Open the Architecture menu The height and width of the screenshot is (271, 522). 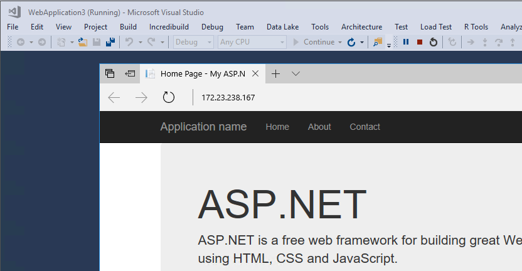[x=361, y=27]
